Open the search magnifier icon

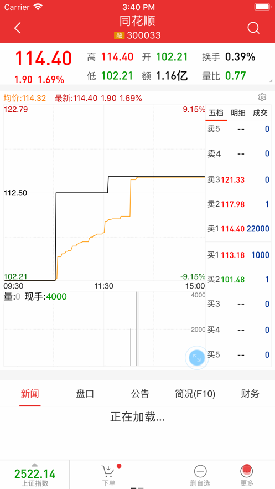point(253,28)
